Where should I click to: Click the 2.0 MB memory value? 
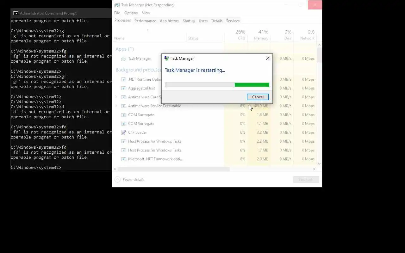click(263, 159)
